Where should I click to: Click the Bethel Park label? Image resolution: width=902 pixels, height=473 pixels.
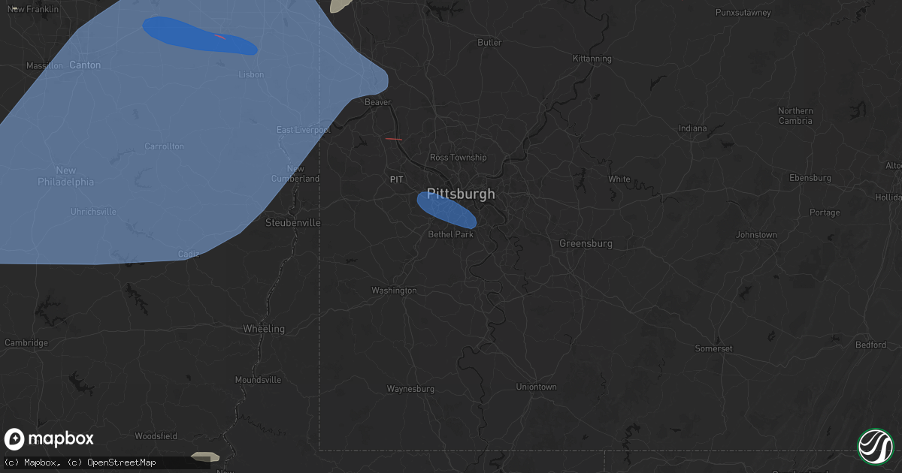[x=451, y=234]
